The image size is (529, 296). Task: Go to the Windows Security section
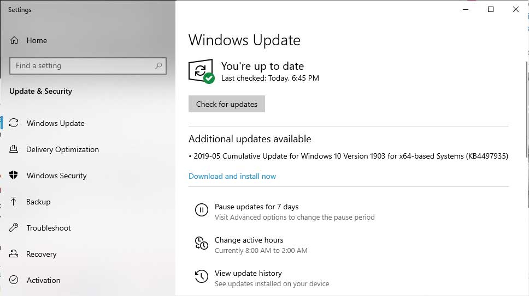click(57, 176)
